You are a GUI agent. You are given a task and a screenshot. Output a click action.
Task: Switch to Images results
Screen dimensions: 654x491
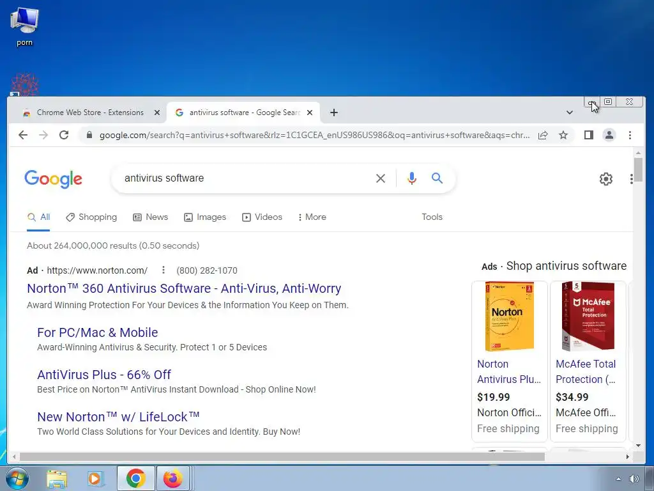pyautogui.click(x=205, y=217)
